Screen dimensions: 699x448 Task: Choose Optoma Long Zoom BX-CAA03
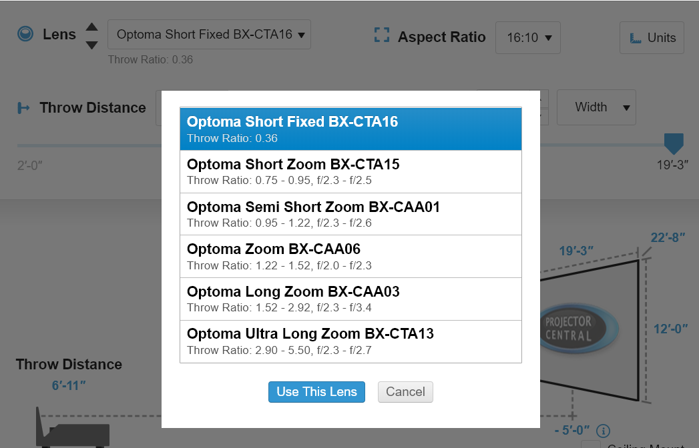351,299
